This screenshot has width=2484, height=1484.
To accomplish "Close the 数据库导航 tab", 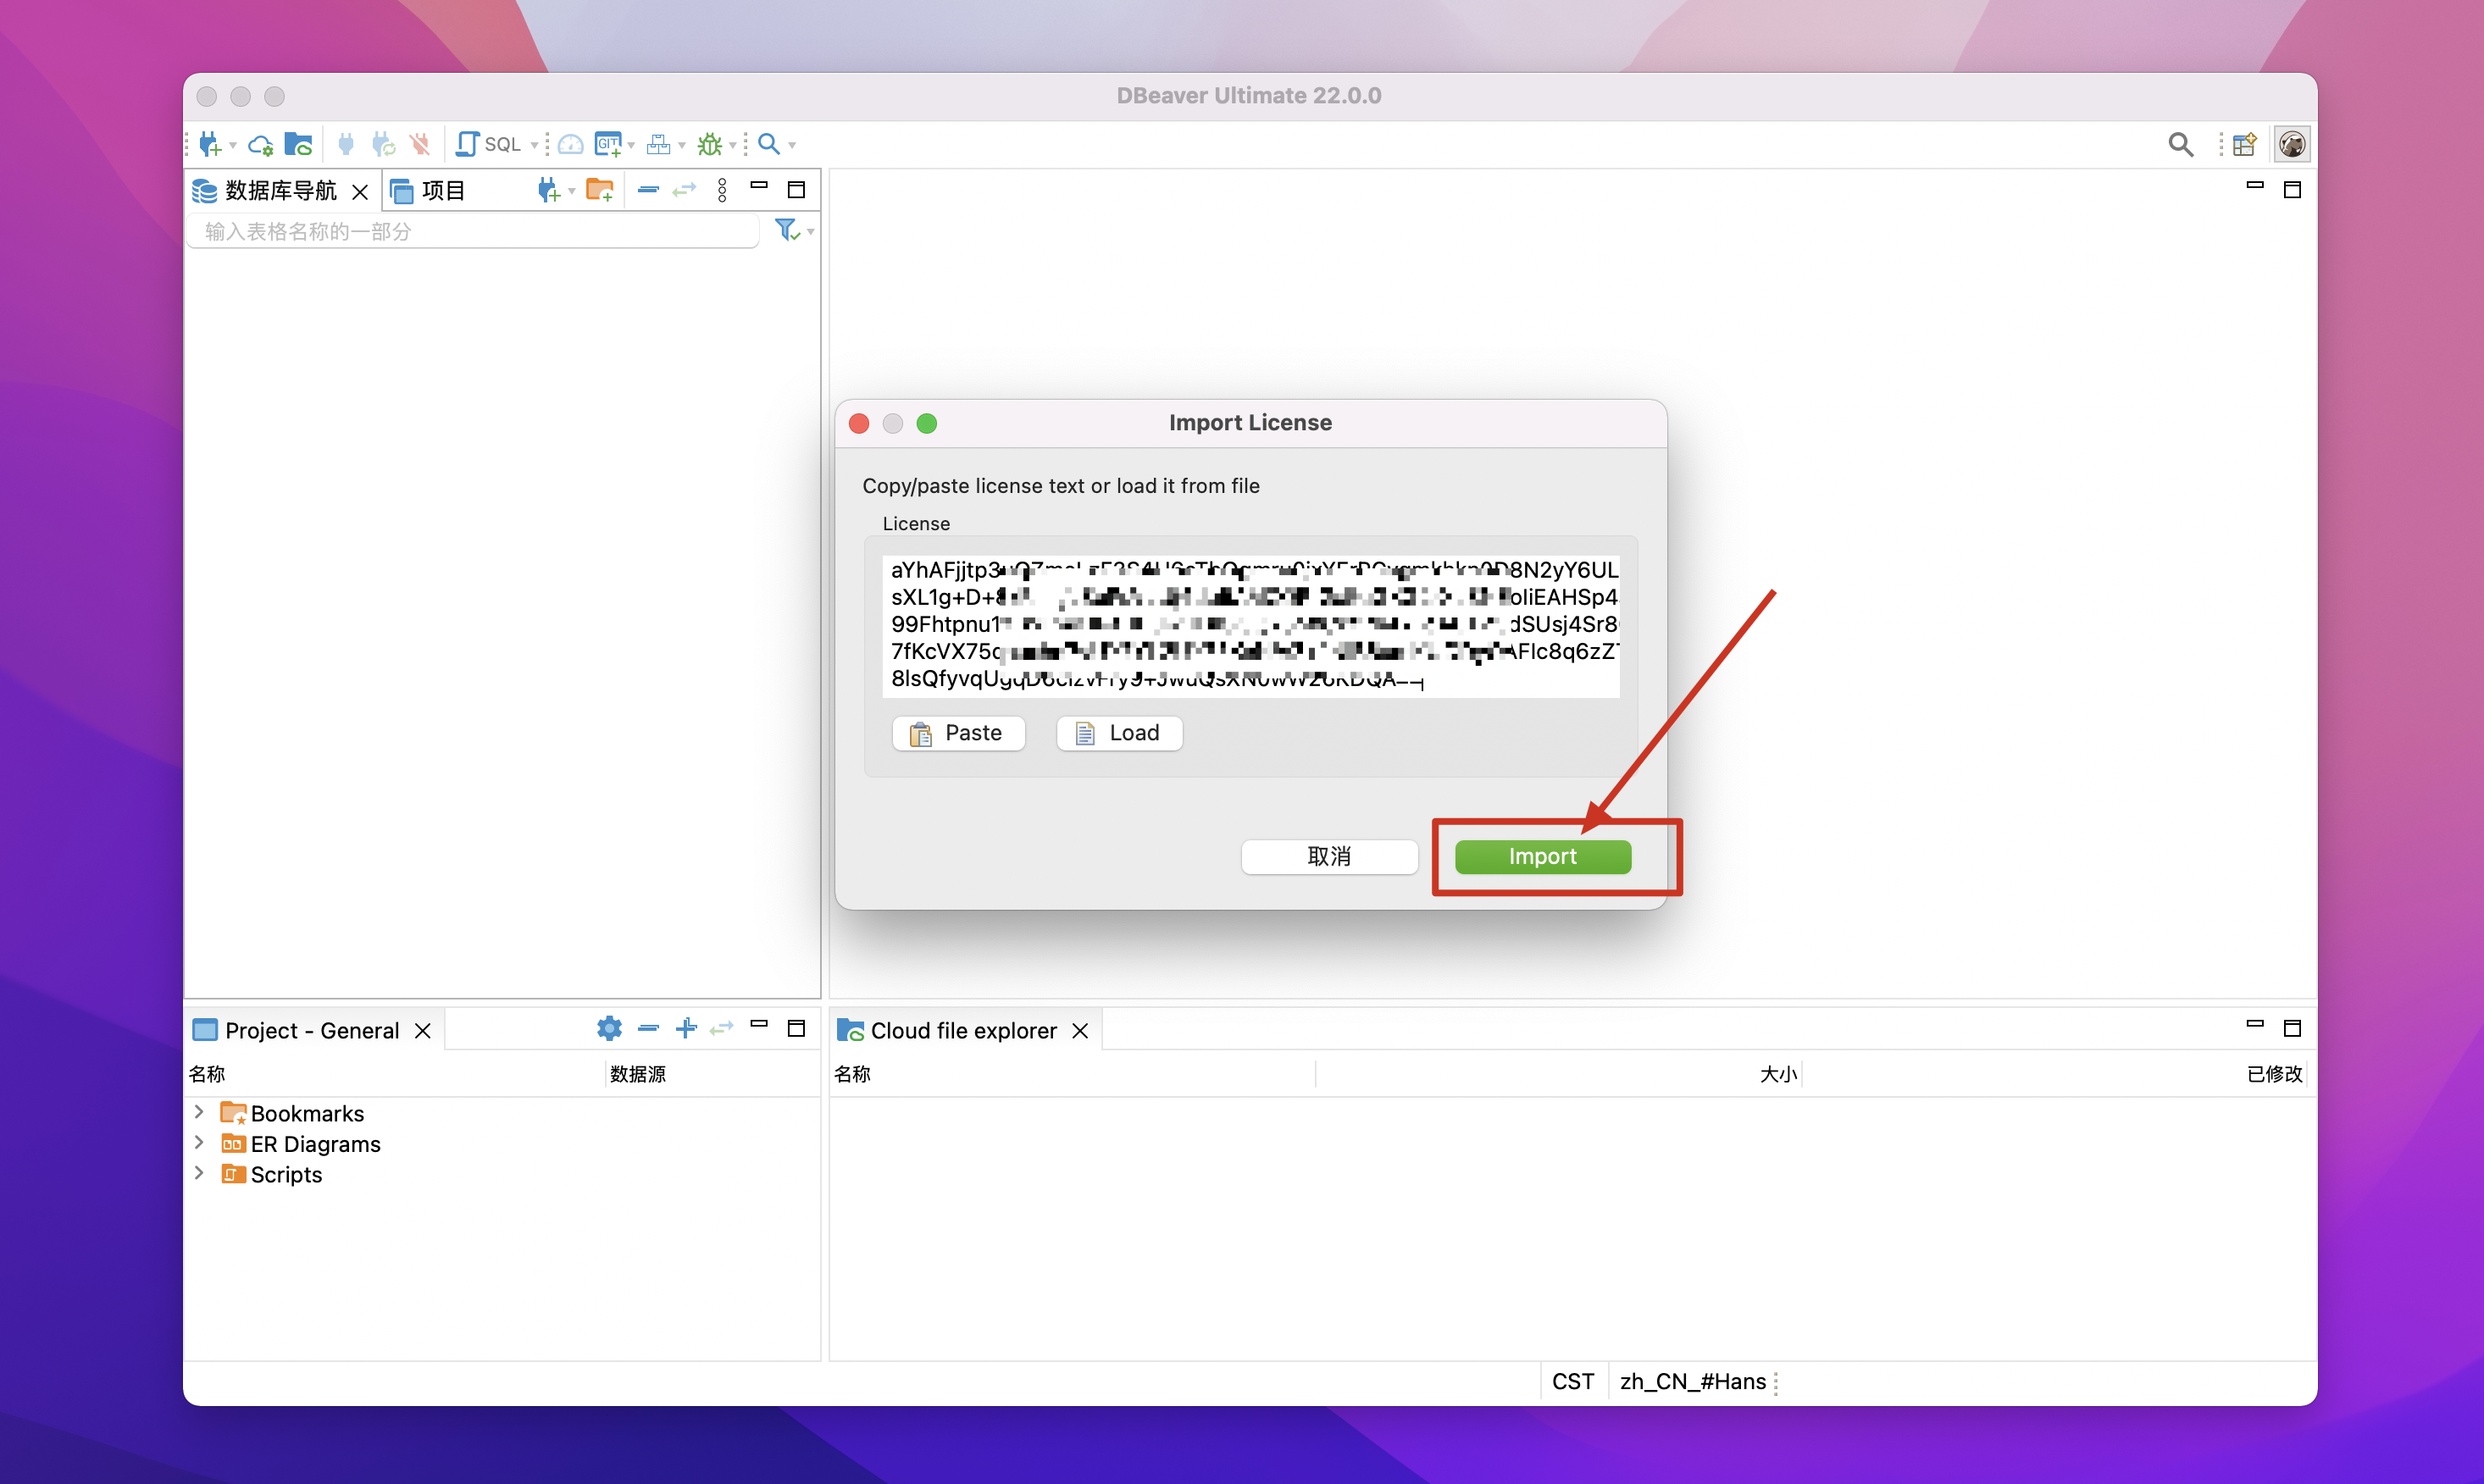I will (360, 191).
